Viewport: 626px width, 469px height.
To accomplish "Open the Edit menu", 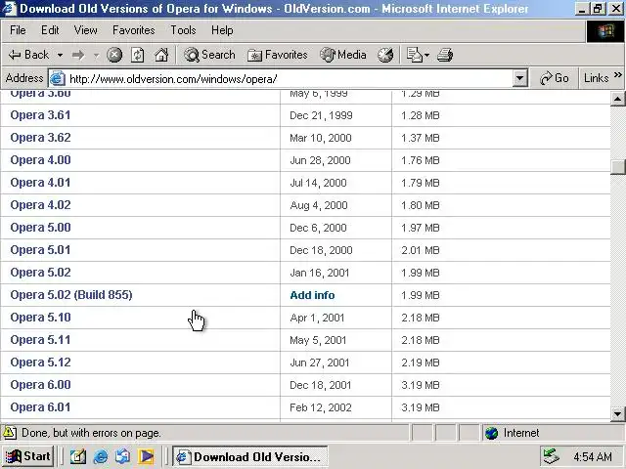I will click(x=50, y=30).
